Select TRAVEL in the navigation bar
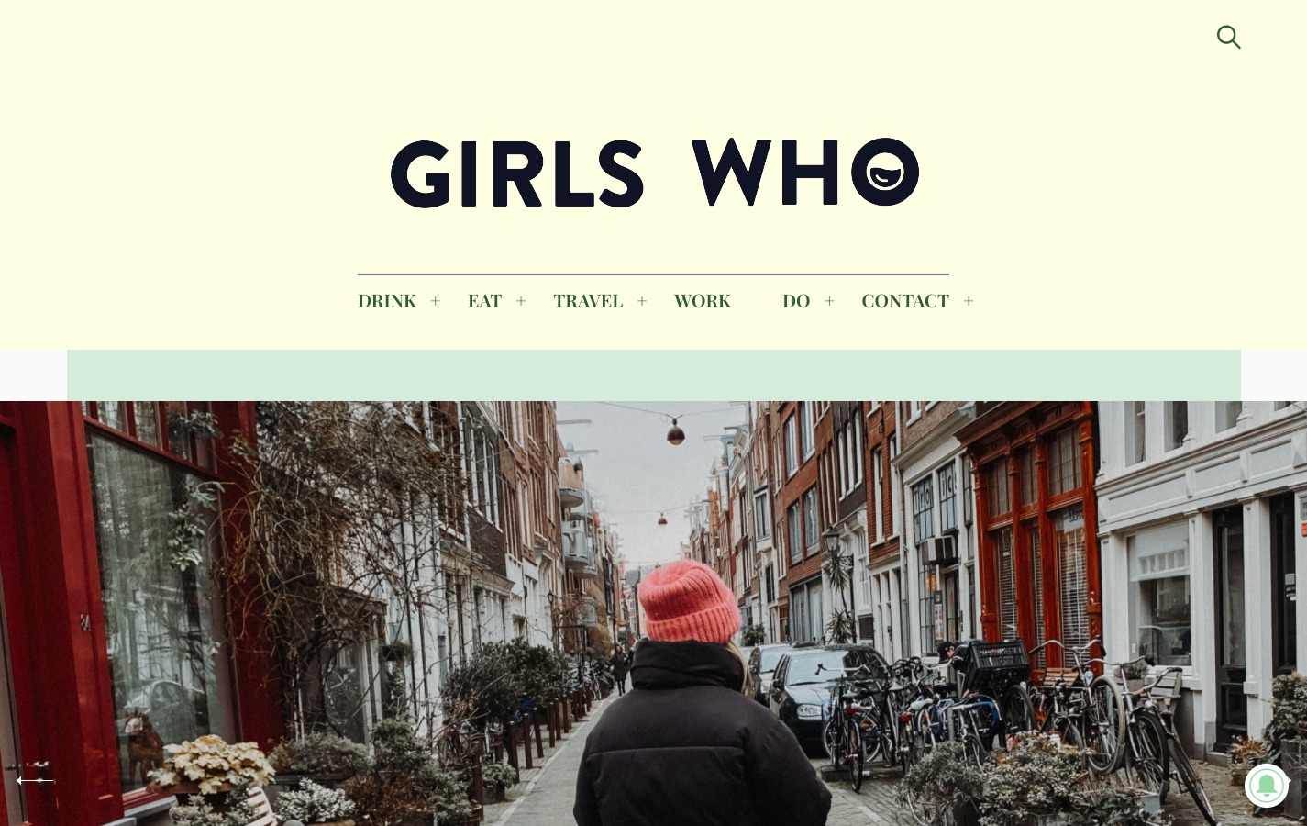This screenshot has height=826, width=1307. click(588, 301)
